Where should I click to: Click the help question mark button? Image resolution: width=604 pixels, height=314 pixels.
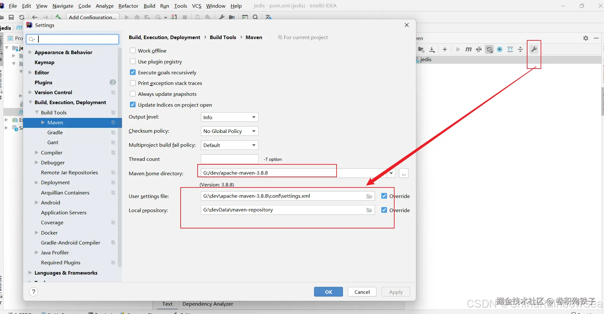pyautogui.click(x=34, y=292)
